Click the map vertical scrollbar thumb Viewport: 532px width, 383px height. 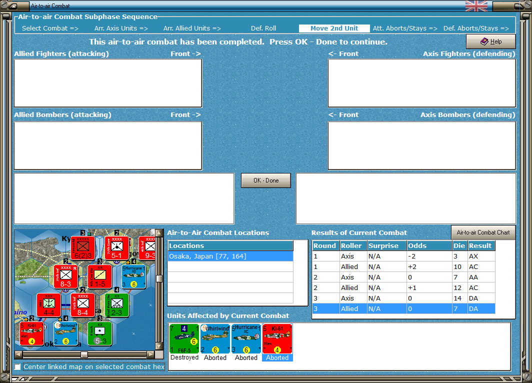click(158, 278)
